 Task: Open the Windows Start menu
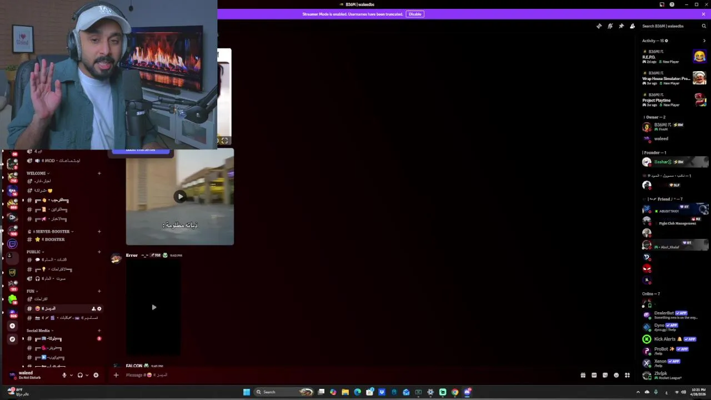(x=247, y=392)
